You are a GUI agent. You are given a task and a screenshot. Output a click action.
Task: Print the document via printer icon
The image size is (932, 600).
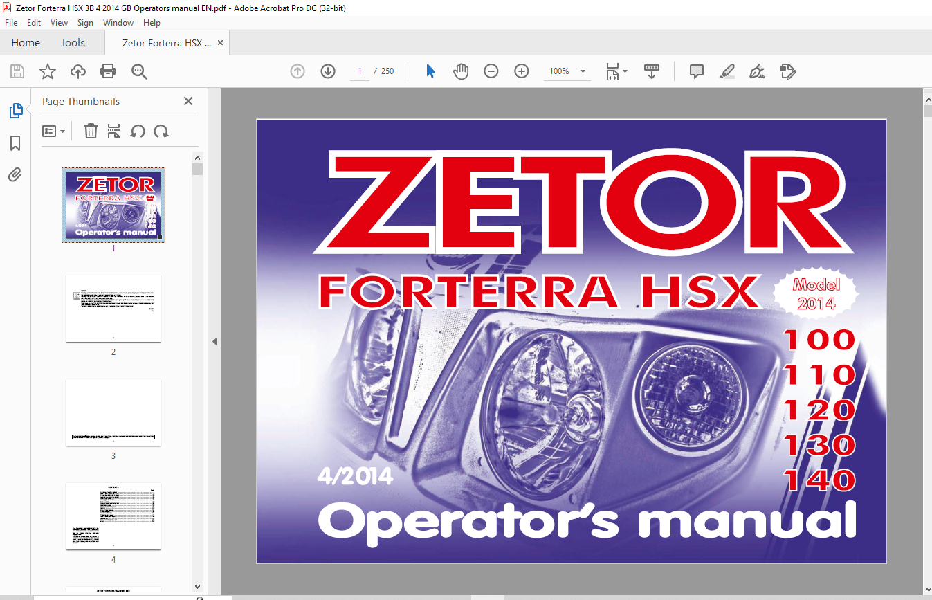[108, 71]
